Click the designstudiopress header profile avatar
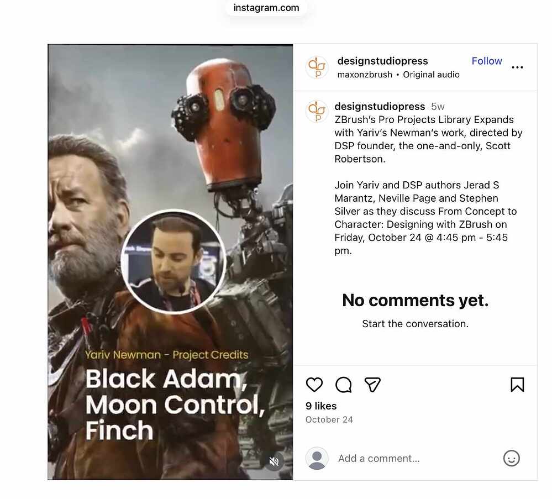The width and height of the screenshot is (552, 499). pos(317,67)
